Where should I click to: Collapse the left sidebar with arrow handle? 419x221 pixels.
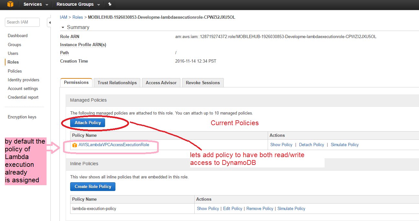[x=49, y=23]
